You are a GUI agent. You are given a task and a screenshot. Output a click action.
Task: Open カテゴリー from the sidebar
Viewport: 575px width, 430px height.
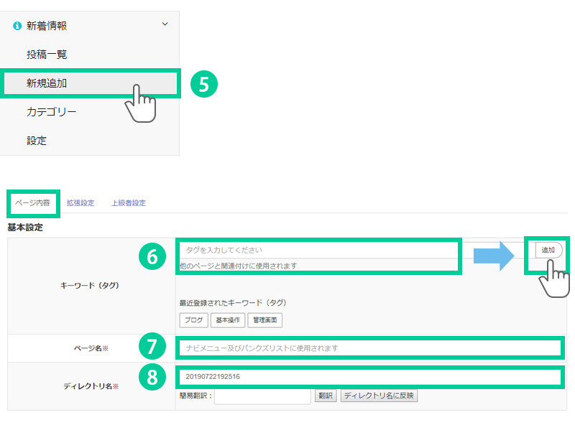point(51,112)
